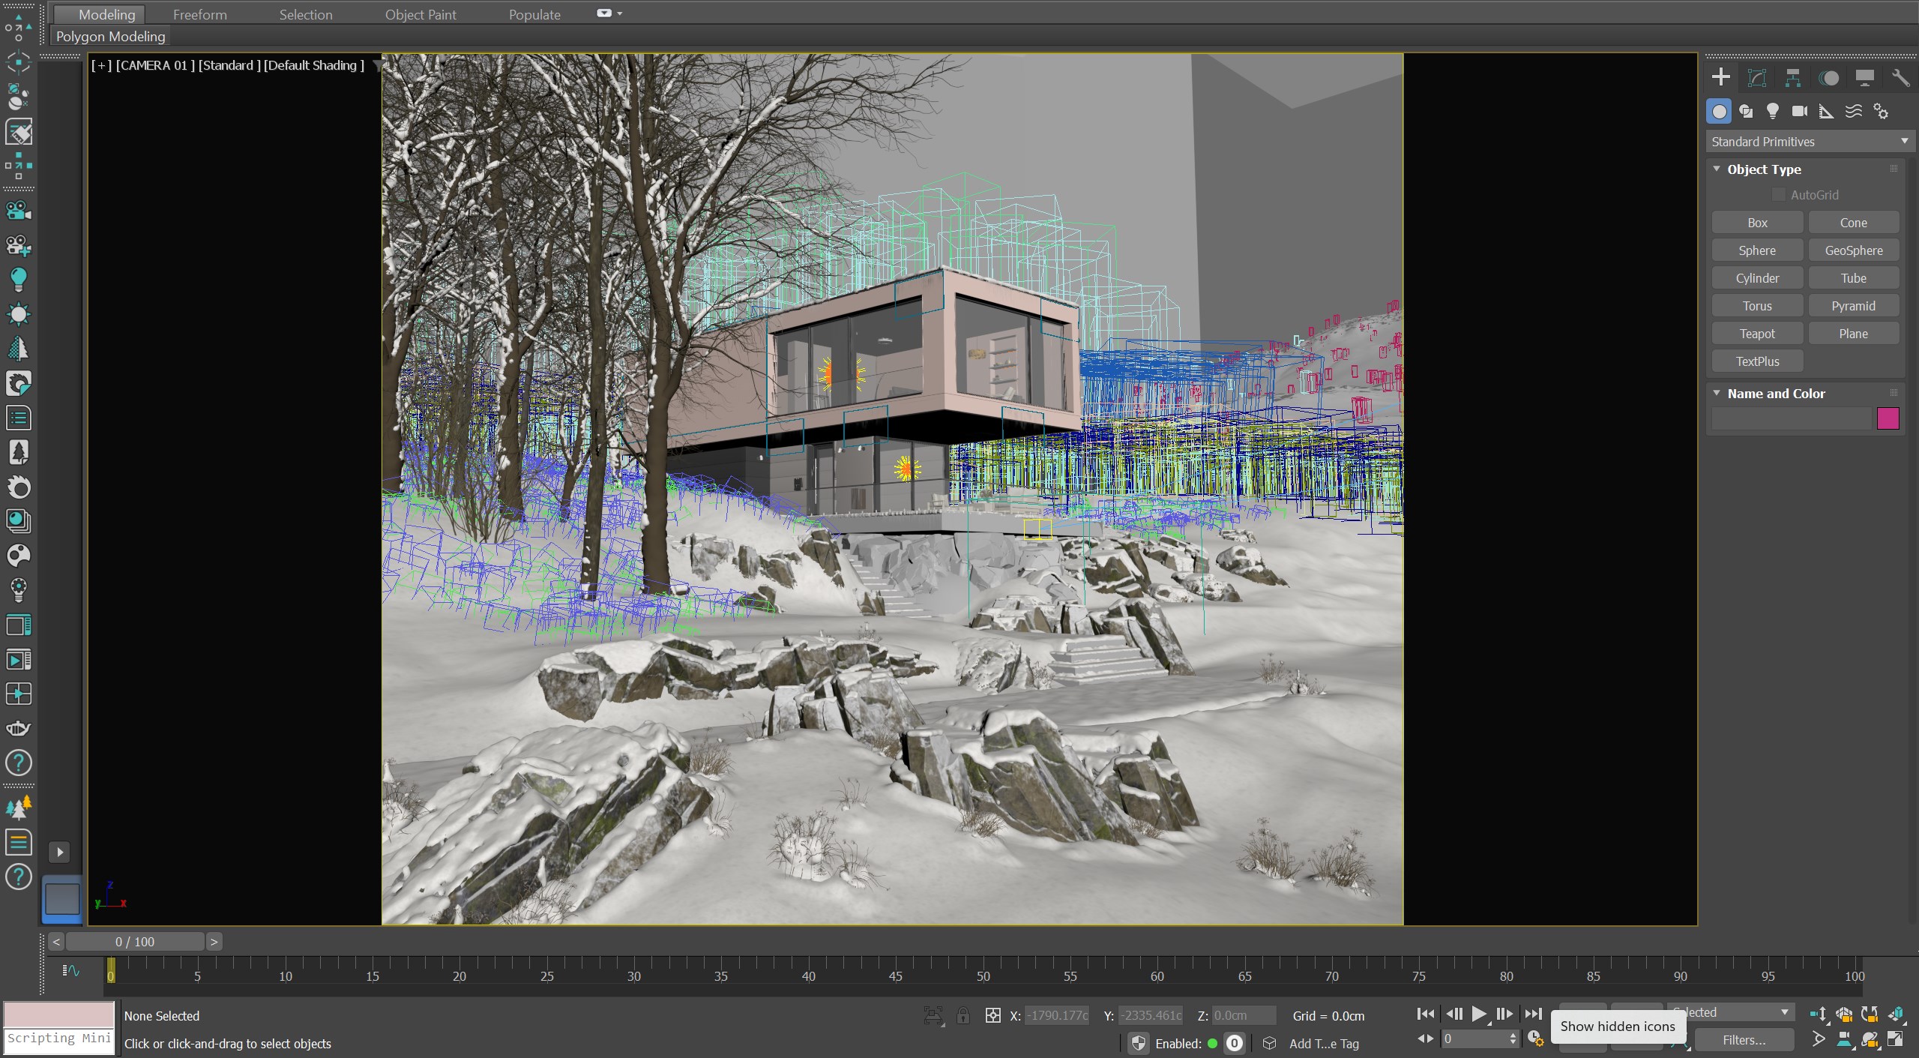Open the Utilities wrench panel
Screen dimensions: 1919x1058
point(1900,78)
